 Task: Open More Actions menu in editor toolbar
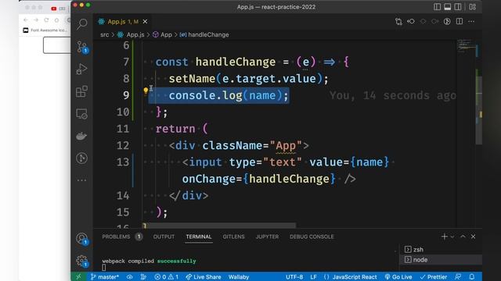(x=471, y=21)
